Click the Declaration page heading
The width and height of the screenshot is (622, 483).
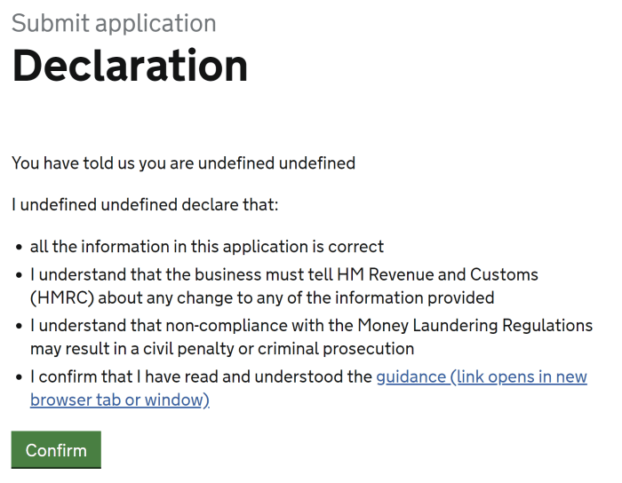tap(130, 66)
